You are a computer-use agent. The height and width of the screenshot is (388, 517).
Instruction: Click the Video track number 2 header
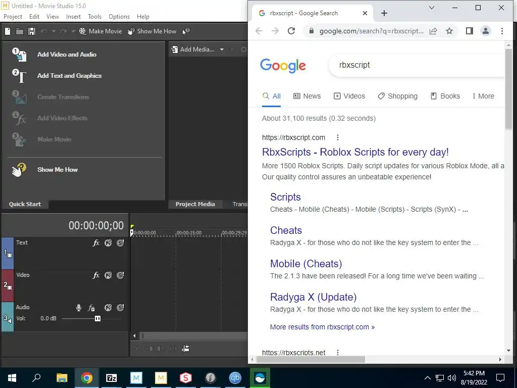point(8,286)
